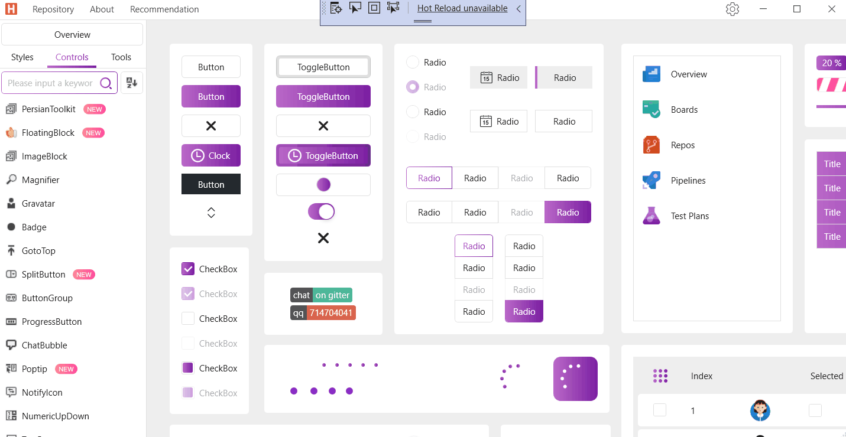Select Magnifier control in the list

[73, 180]
